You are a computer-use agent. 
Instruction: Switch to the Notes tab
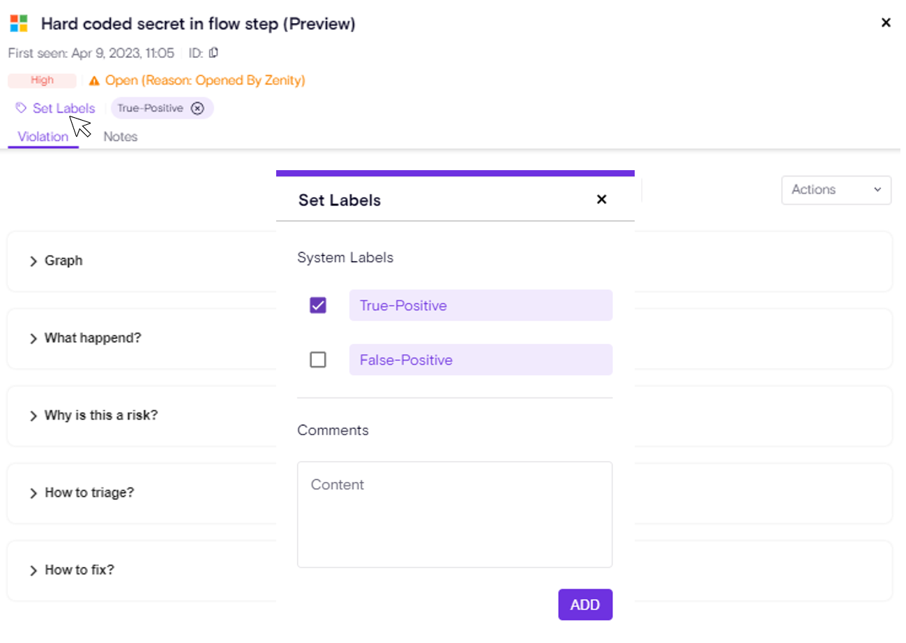(x=120, y=137)
